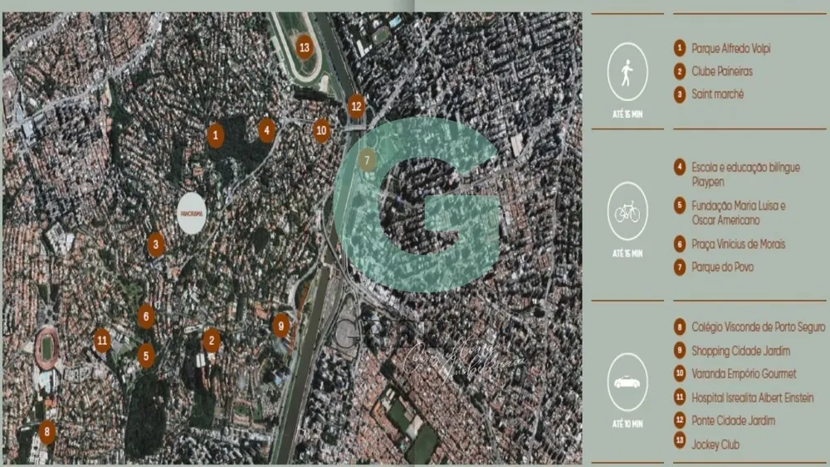Select the 'Praça Vinícius de Morais' text
The width and height of the screenshot is (830, 467).
[x=739, y=245]
